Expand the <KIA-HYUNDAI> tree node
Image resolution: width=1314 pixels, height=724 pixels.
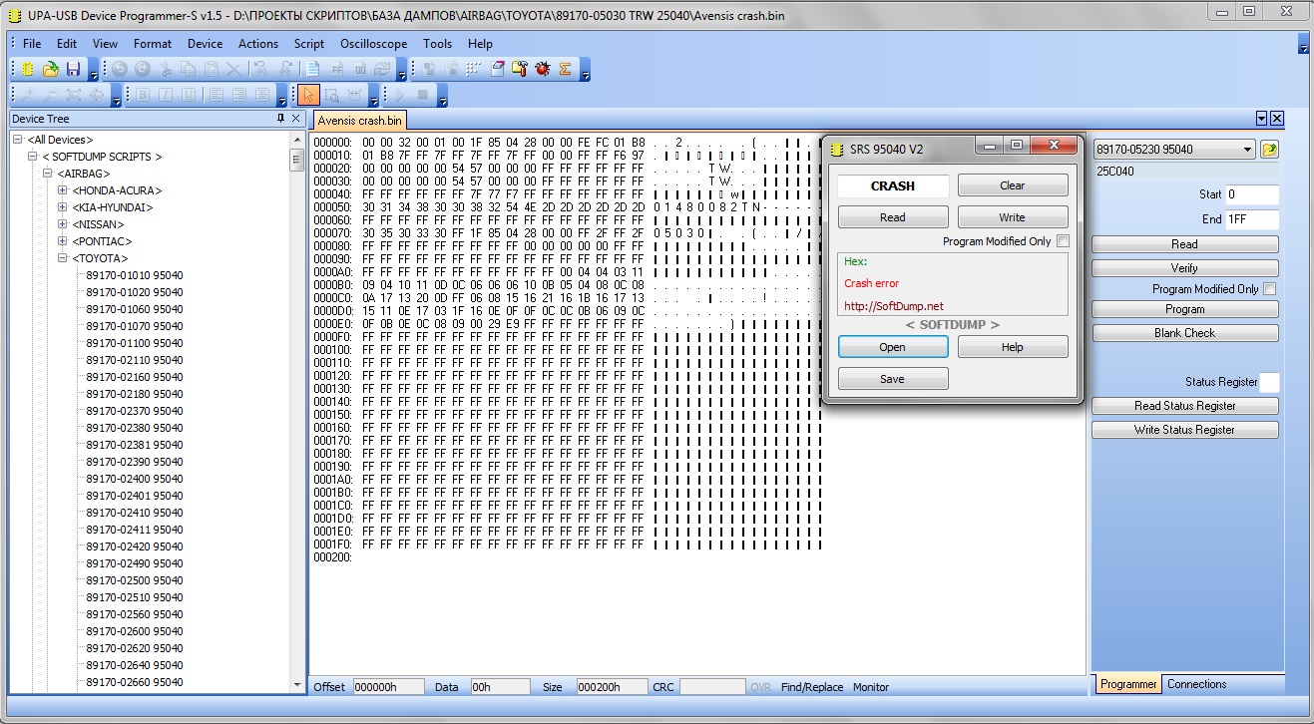(63, 207)
